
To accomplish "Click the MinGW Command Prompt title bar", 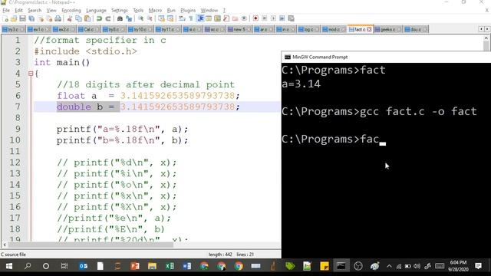I will point(386,57).
